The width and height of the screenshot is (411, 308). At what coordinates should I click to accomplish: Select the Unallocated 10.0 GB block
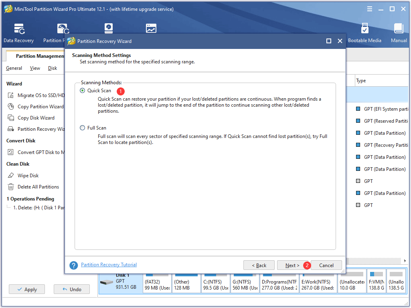(352, 282)
